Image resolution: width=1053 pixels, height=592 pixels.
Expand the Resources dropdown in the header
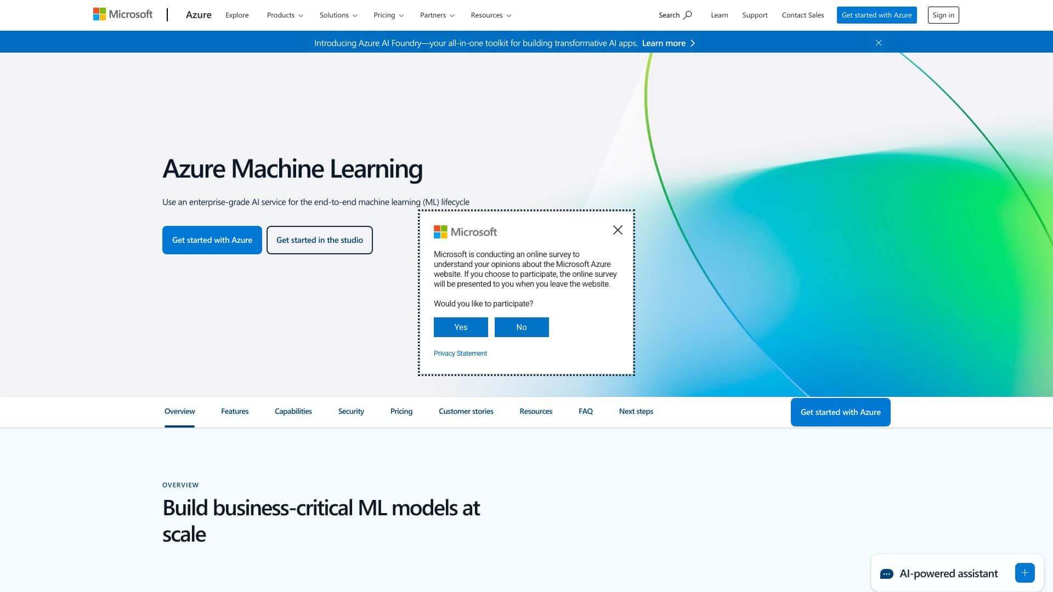pyautogui.click(x=490, y=15)
